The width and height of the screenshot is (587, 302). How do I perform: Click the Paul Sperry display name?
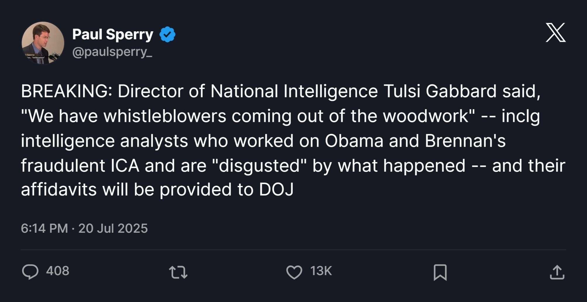pyautogui.click(x=113, y=34)
